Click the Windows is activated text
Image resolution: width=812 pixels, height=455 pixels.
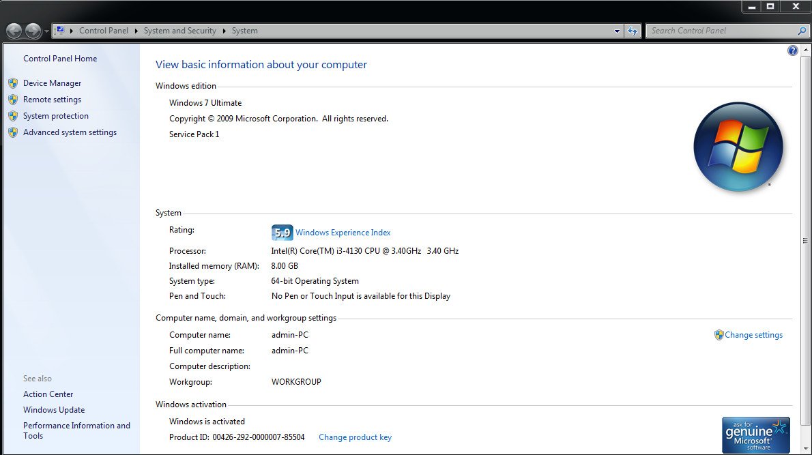(207, 422)
